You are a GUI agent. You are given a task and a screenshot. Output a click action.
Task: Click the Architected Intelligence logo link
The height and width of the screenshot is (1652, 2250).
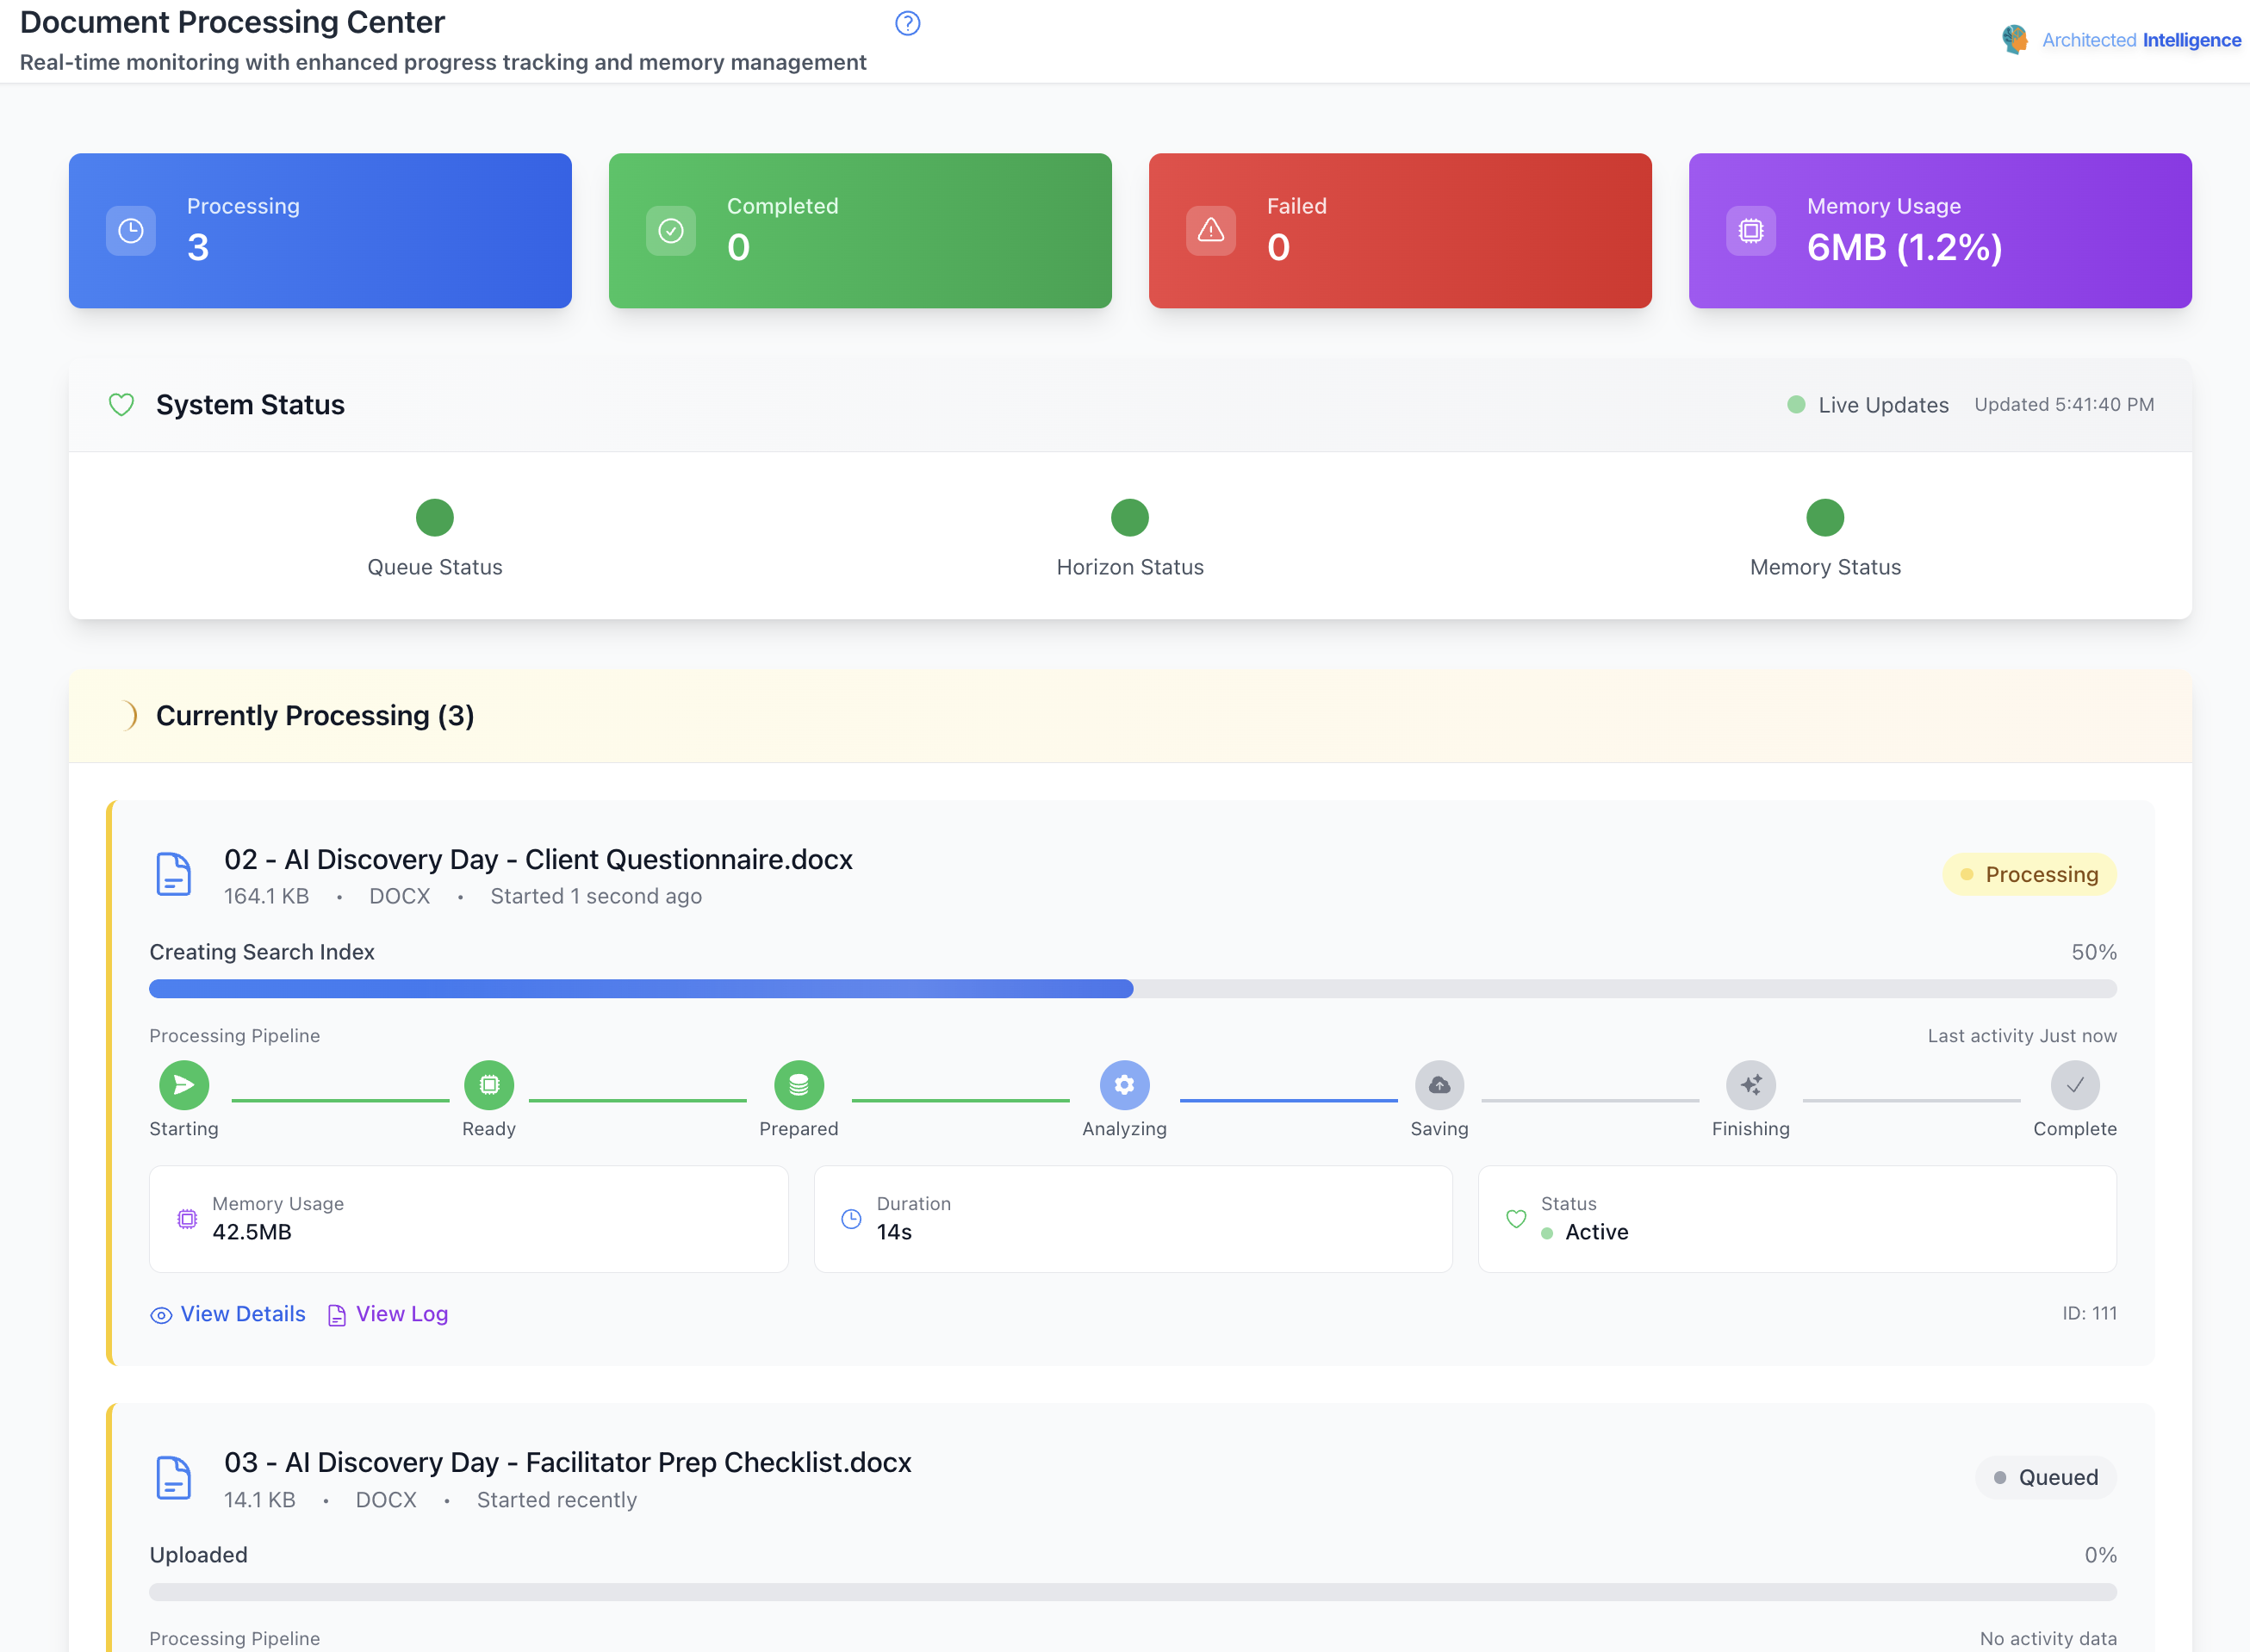pyautogui.click(x=2121, y=40)
